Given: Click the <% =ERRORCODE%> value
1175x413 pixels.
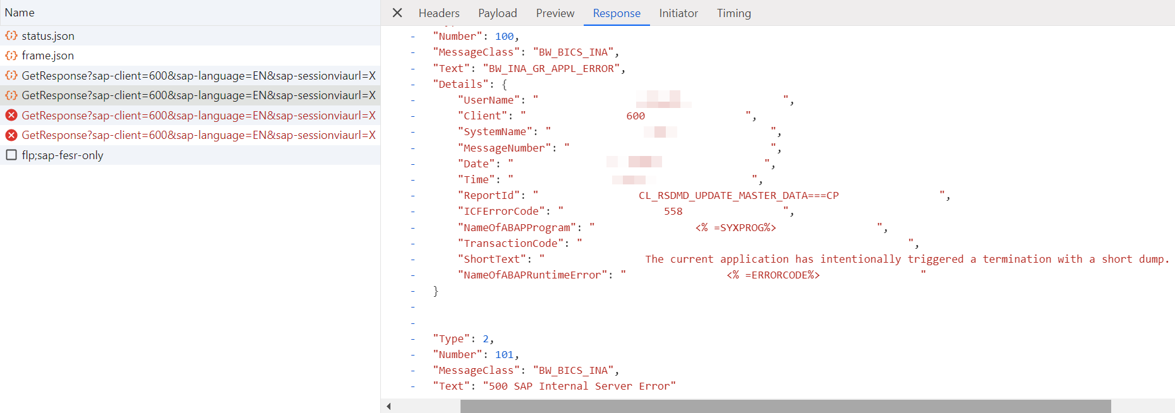Looking at the screenshot, I should [x=773, y=275].
